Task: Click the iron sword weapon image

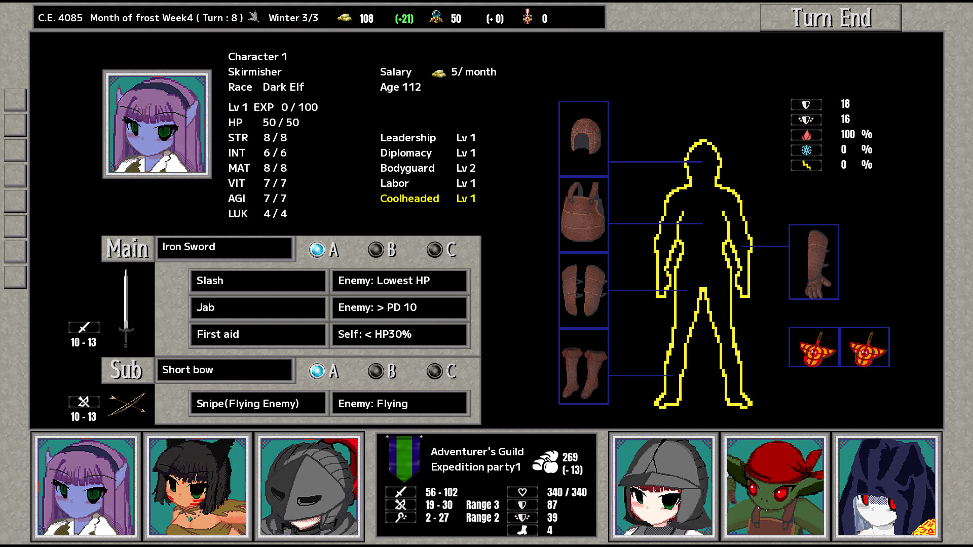Action: [126, 308]
